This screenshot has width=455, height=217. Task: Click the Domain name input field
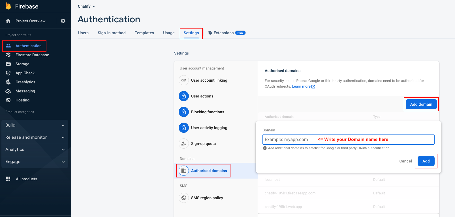pyautogui.click(x=348, y=140)
